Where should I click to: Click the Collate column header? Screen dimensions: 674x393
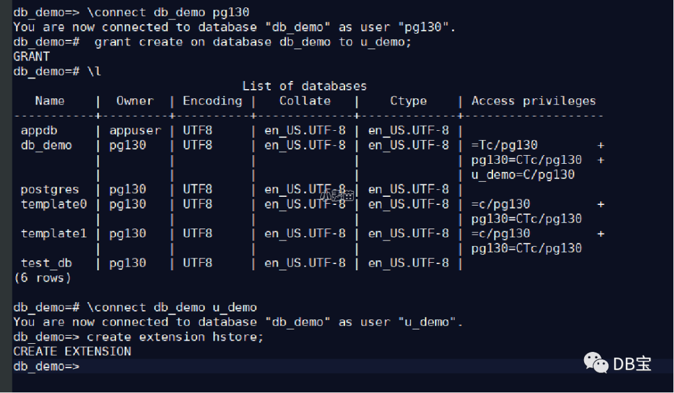click(305, 101)
